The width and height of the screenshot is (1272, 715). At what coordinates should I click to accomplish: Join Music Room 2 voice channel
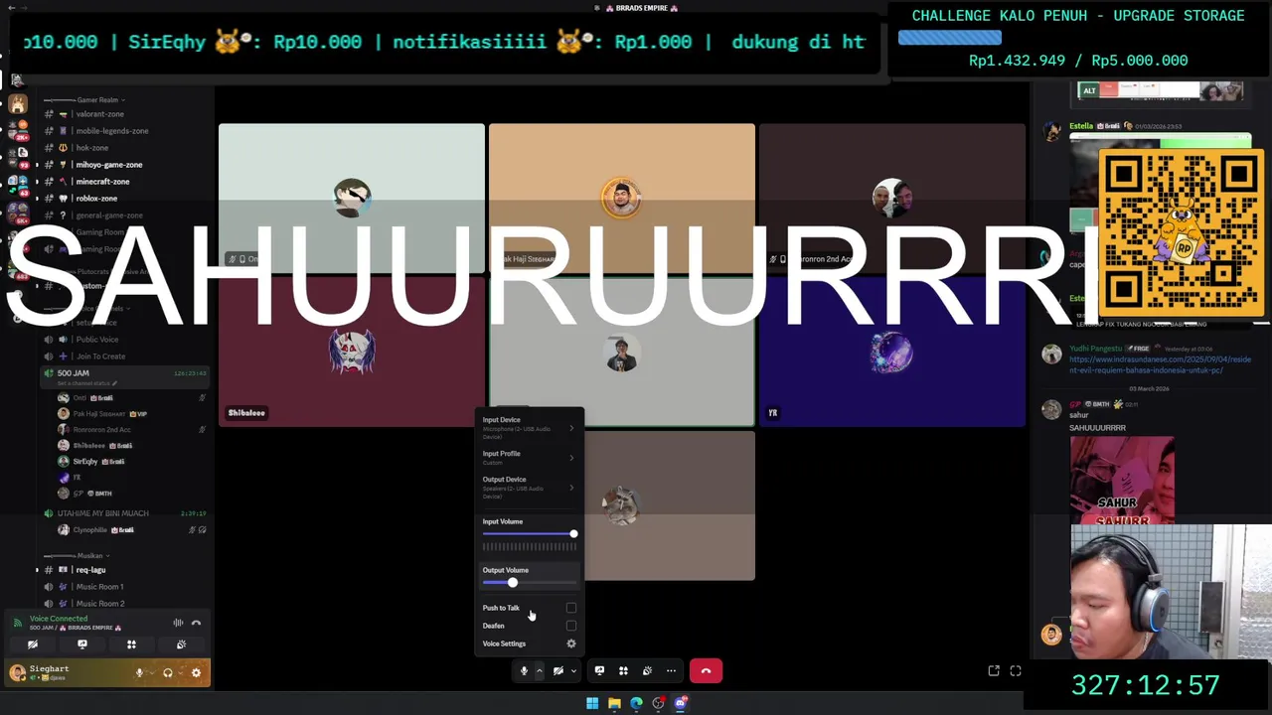(x=124, y=604)
